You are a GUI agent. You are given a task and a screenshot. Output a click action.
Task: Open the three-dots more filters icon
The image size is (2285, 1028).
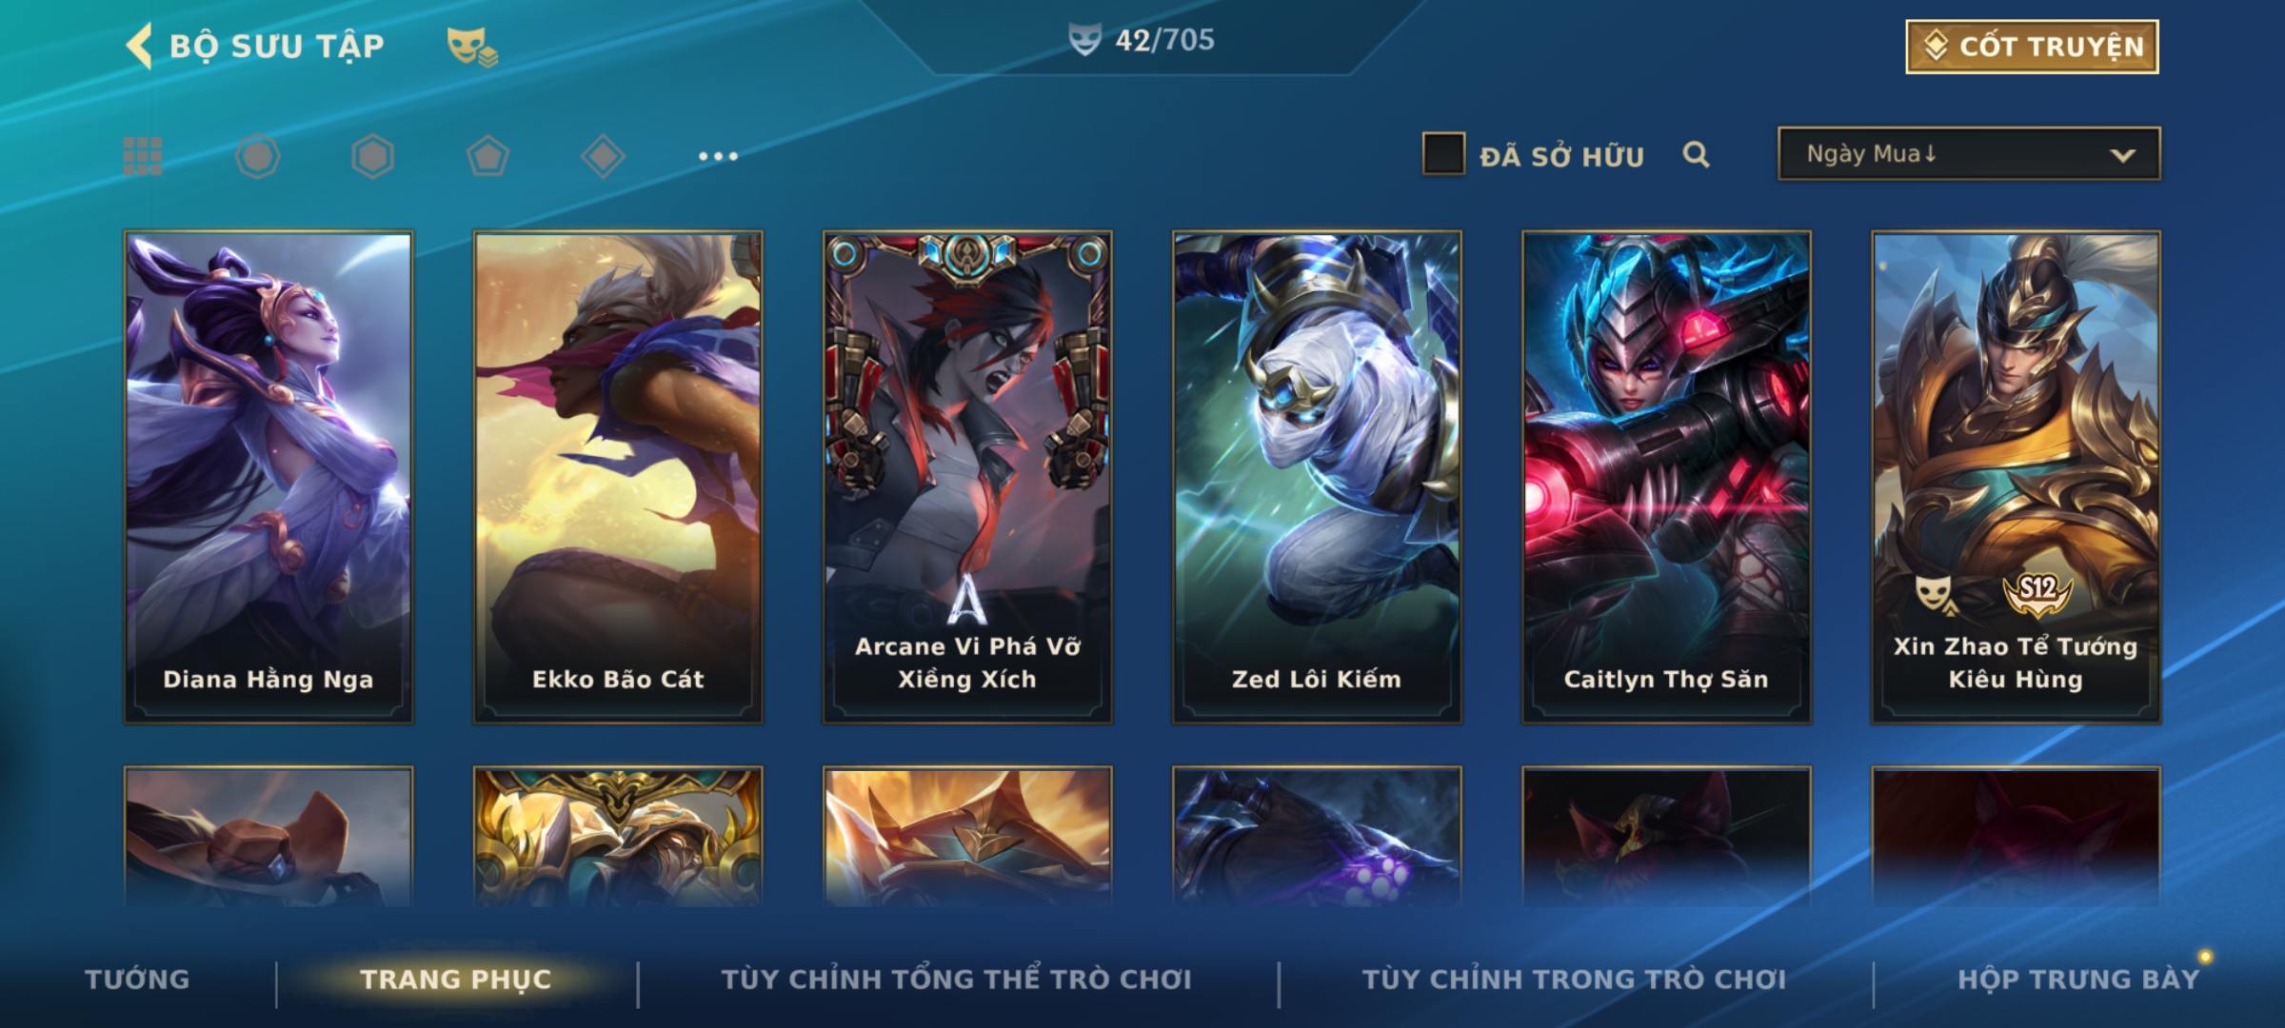[x=718, y=156]
